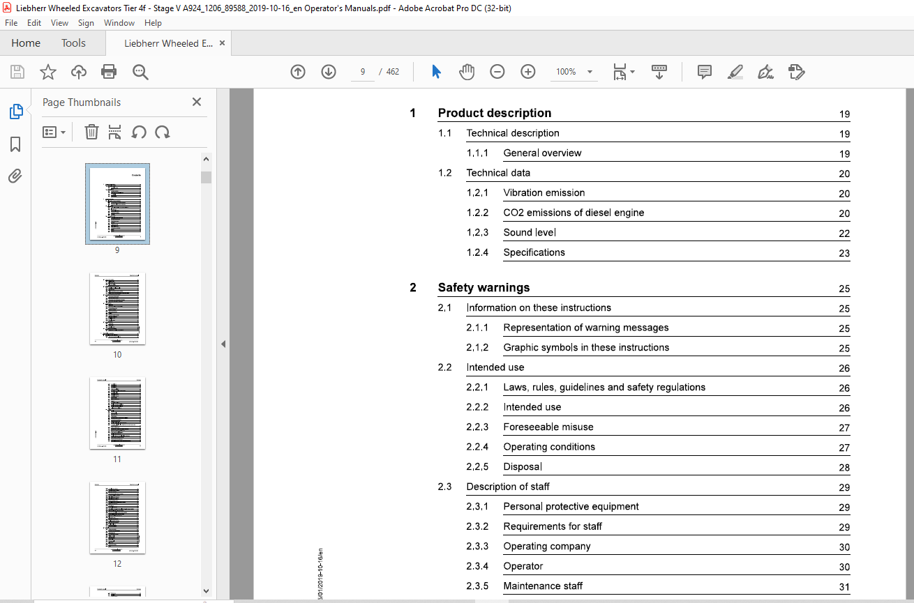The image size is (914, 603).
Task: Open the Sign menu
Action: 86,23
